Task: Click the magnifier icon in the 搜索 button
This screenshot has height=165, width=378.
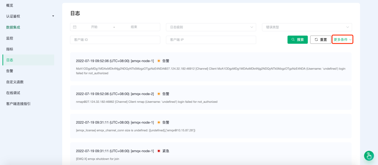Action: coord(293,40)
